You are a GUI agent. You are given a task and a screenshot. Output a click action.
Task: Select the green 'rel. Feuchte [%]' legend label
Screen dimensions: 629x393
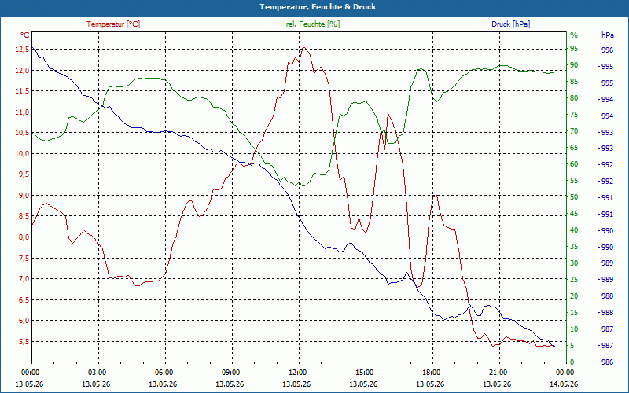(313, 24)
